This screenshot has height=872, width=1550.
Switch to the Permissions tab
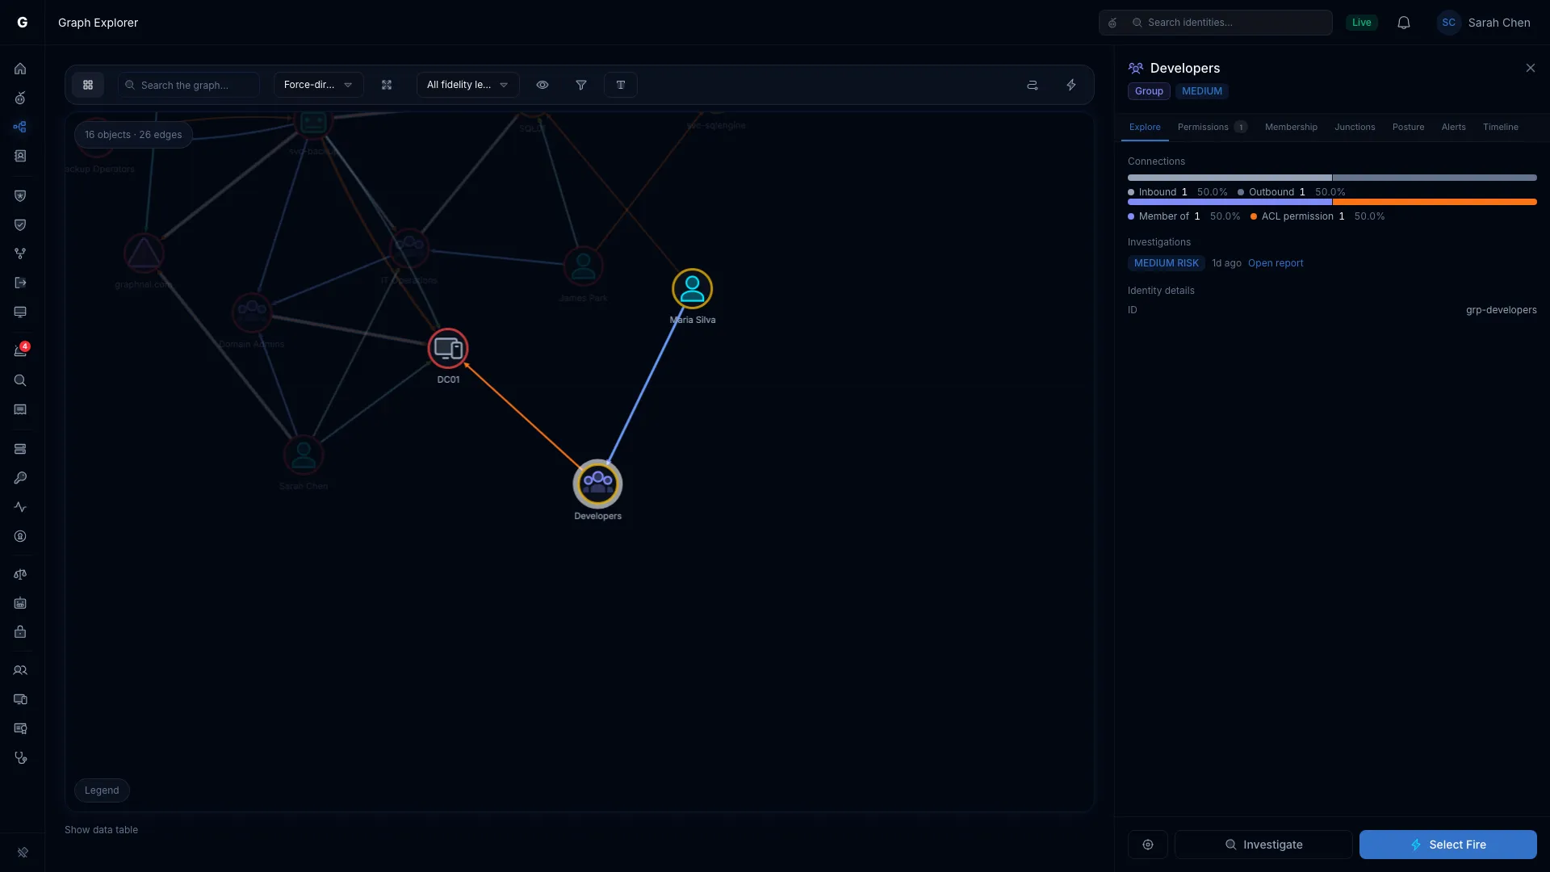[x=1212, y=128]
